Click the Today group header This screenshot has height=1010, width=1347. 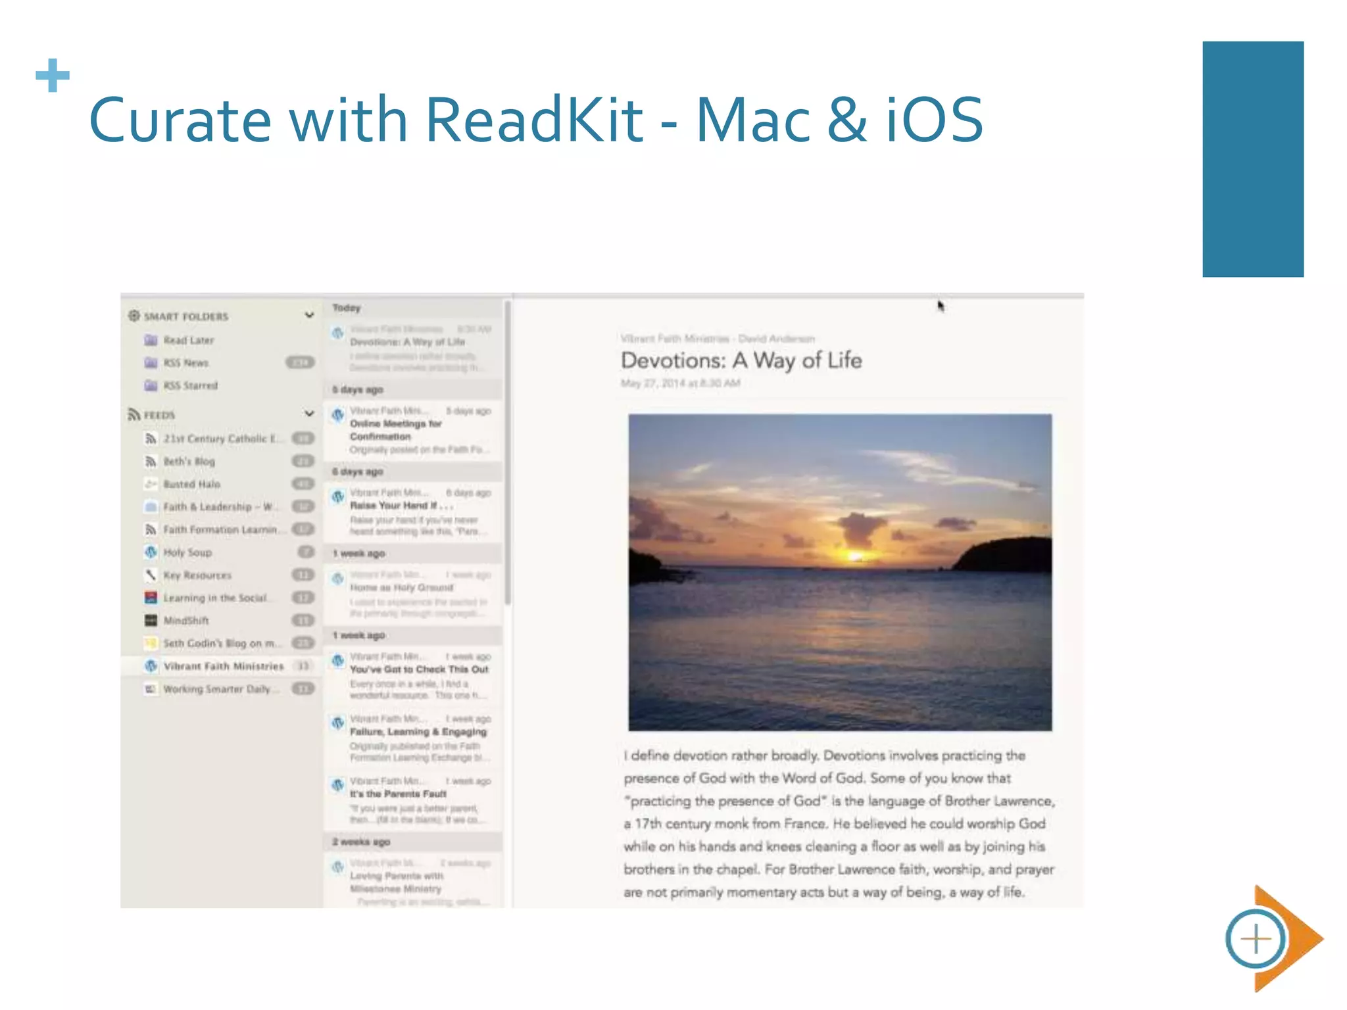(x=413, y=308)
